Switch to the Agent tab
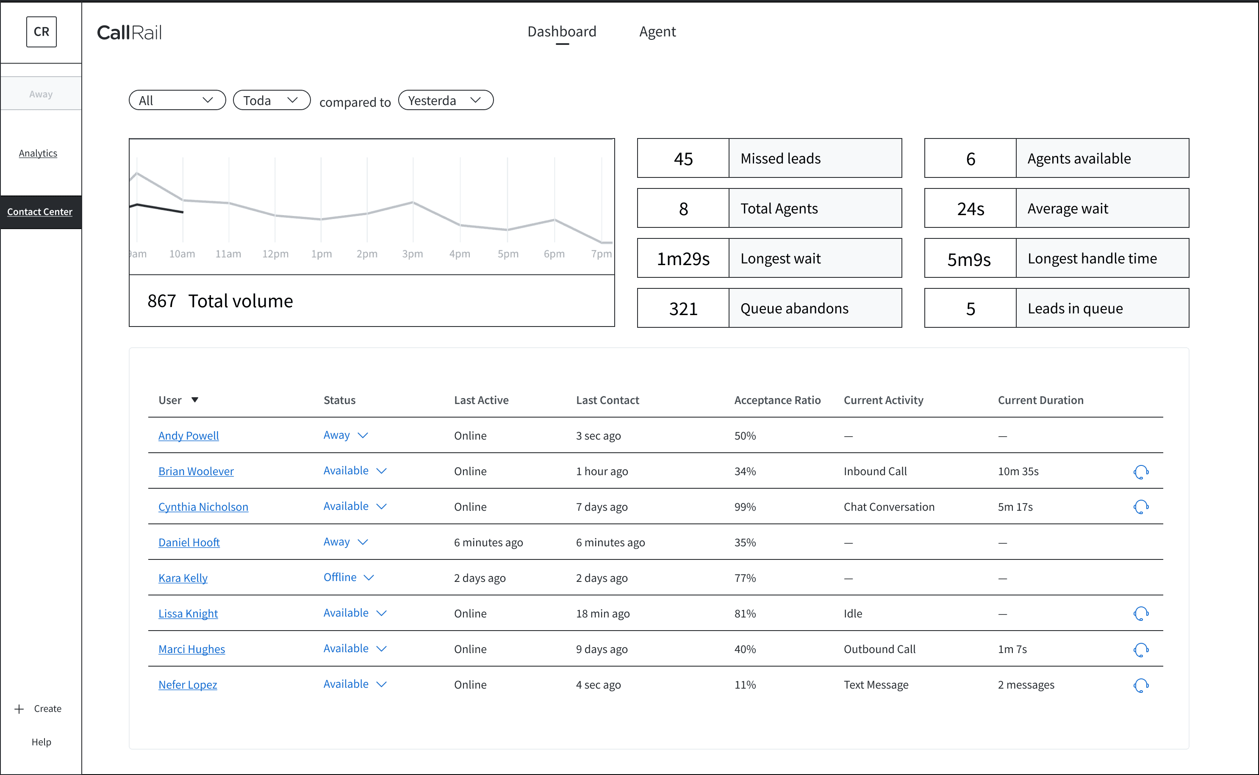1259x775 pixels. click(657, 32)
